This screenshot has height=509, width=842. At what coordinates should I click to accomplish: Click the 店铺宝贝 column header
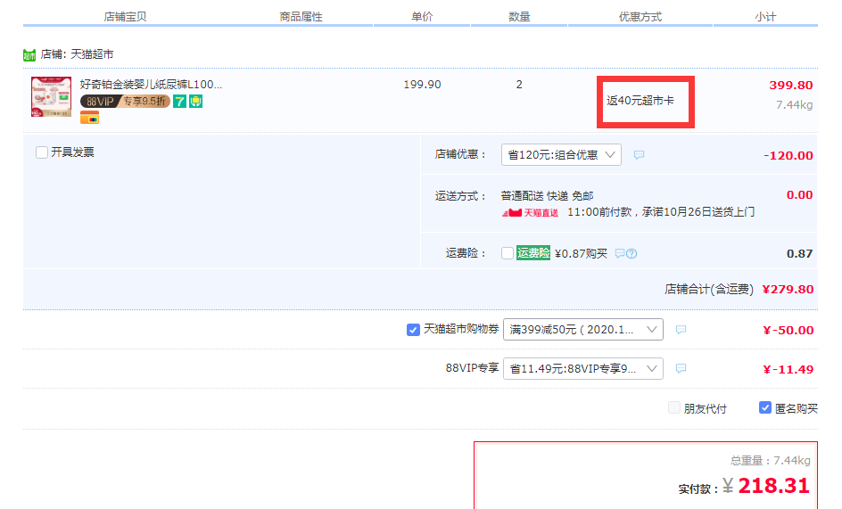pos(125,17)
